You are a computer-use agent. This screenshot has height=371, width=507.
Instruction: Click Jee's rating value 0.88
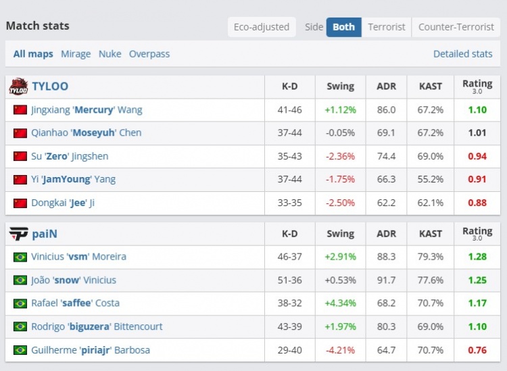pos(477,203)
